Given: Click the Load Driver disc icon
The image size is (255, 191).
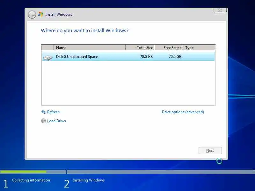Looking at the screenshot, I should (x=43, y=121).
